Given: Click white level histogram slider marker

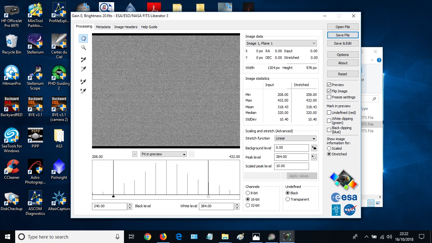Looking at the screenshot, I should pyautogui.click(x=208, y=196).
